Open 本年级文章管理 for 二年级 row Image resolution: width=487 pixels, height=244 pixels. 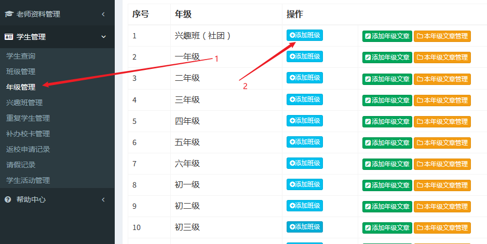(x=442, y=79)
